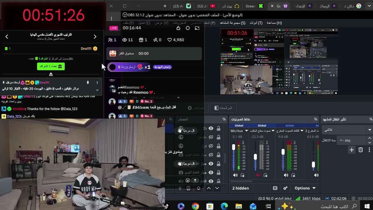Show the hidden source in the third row

[x=211, y=146]
